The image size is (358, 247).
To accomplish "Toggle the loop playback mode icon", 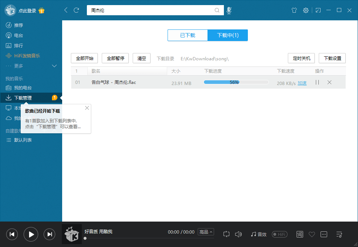I will pyautogui.click(x=226, y=234).
